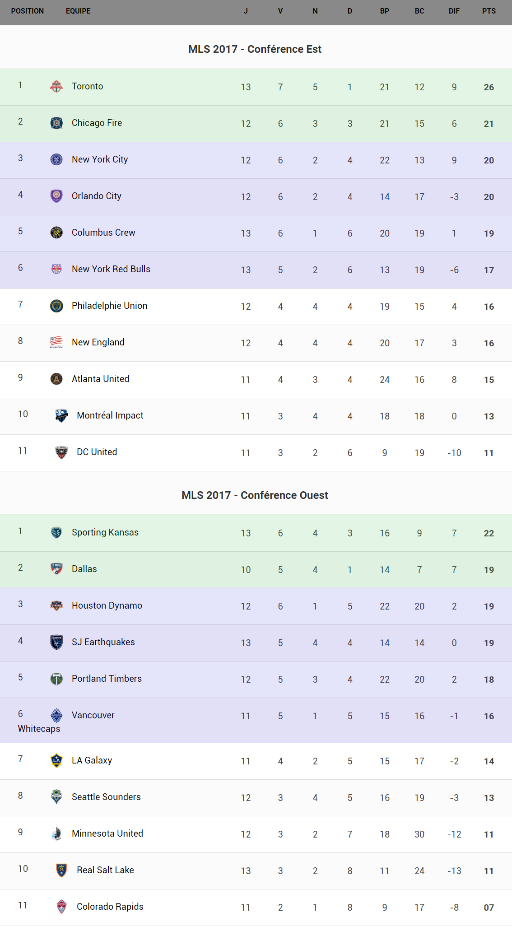Click the New York Red Bulls logo

pos(56,269)
